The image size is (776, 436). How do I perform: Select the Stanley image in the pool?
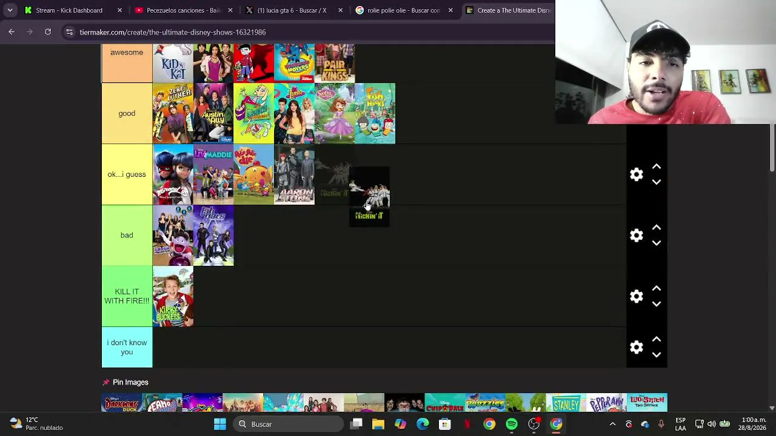566,403
